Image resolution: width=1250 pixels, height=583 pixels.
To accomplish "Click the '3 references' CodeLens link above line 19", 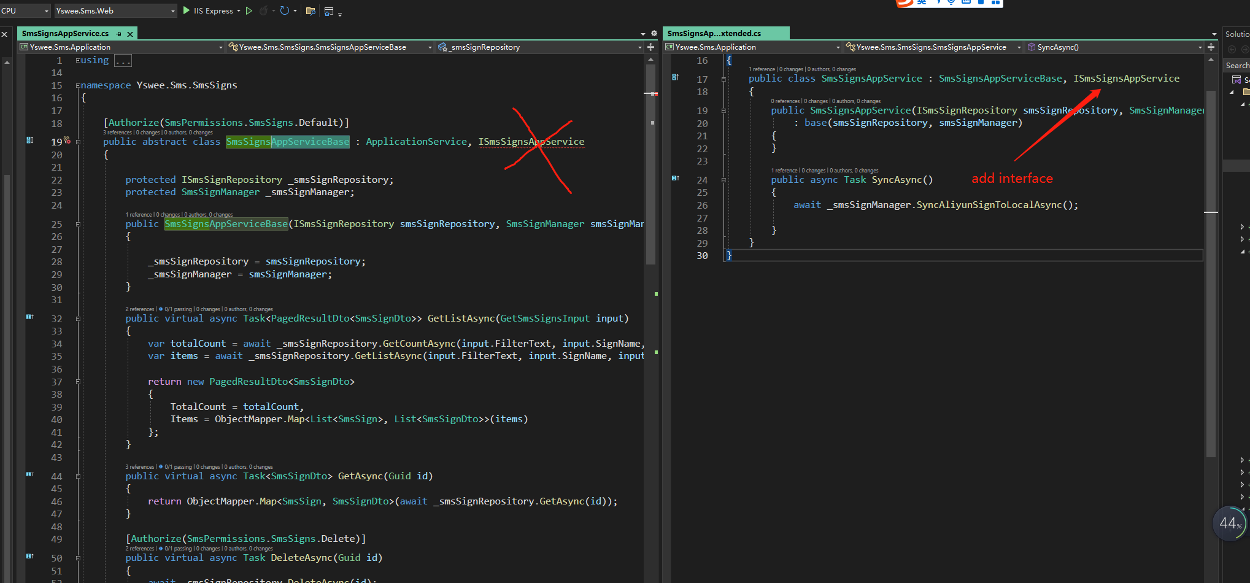I will 117,133.
